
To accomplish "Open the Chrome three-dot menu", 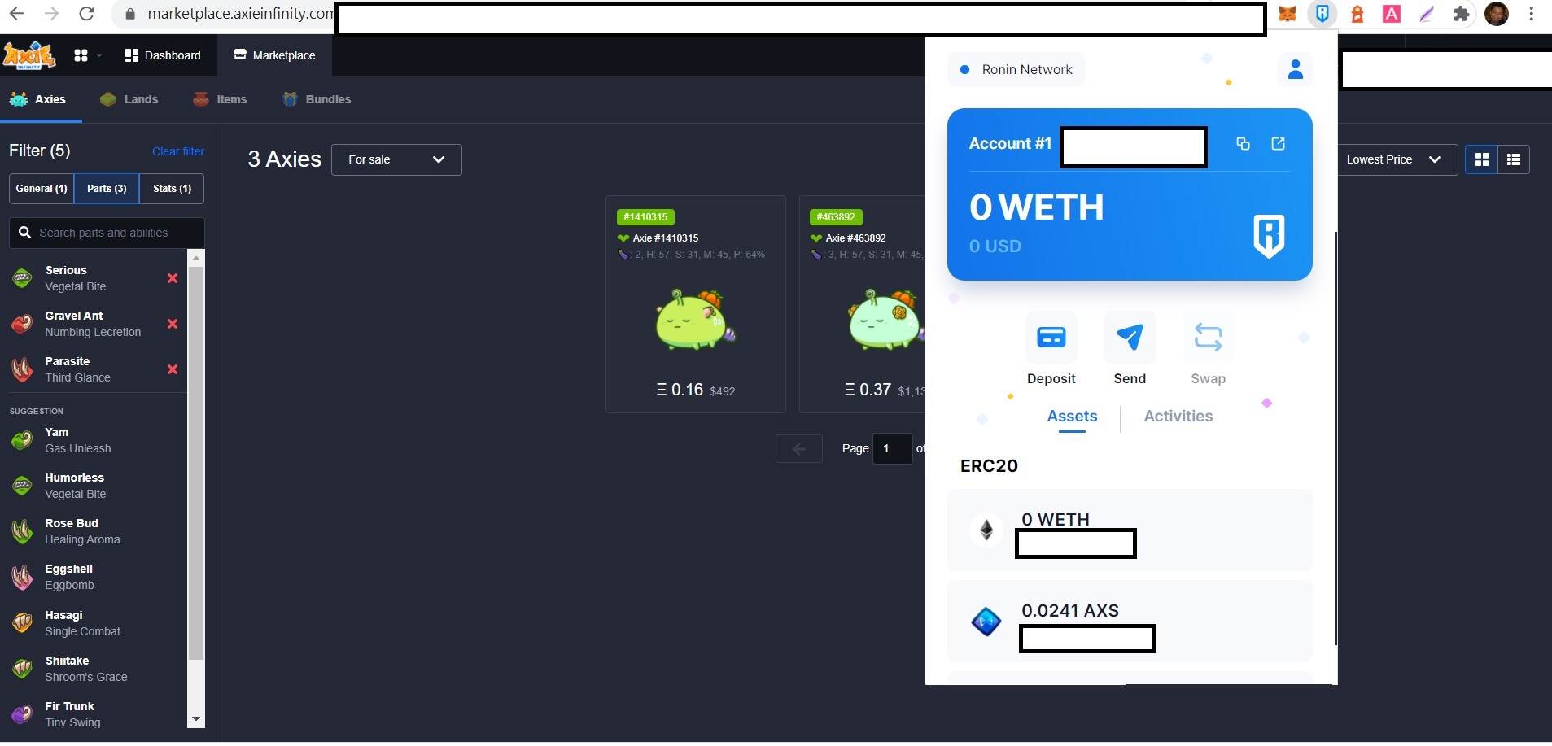I will 1531,14.
